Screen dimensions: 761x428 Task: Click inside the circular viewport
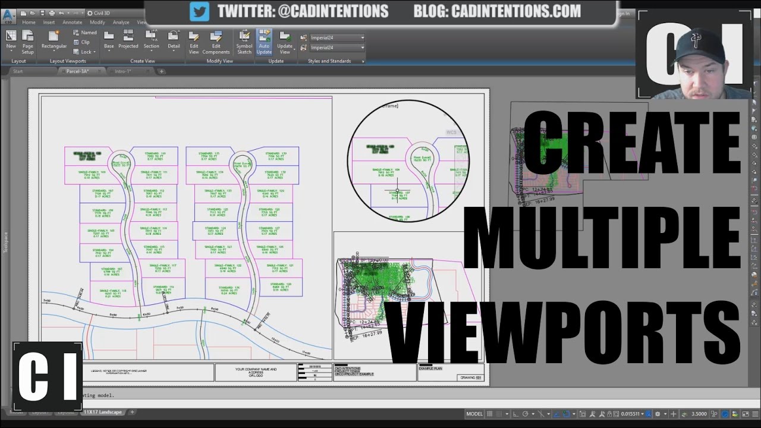(408, 162)
